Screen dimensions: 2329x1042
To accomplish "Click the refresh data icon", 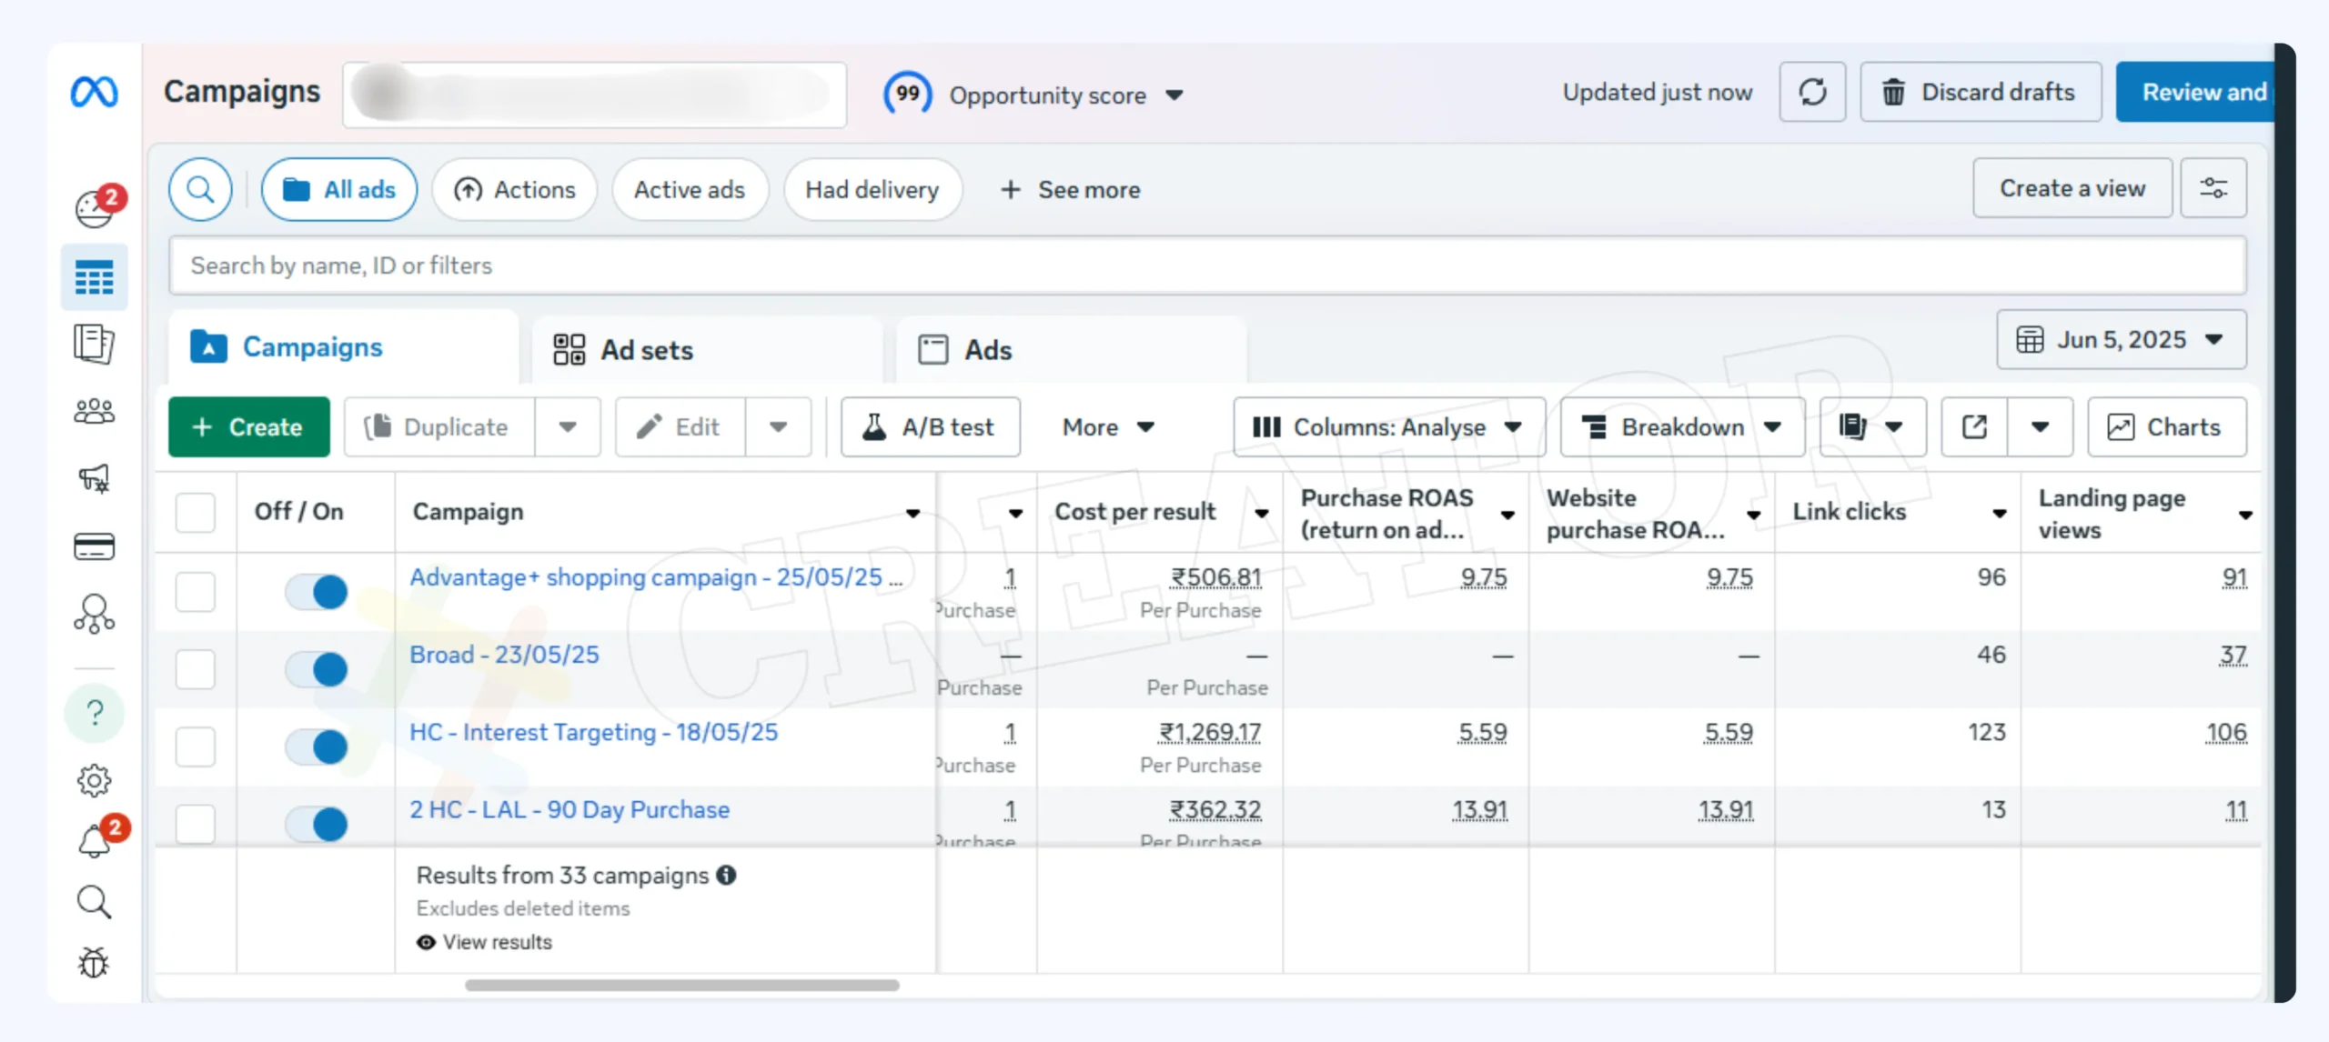I will [x=1811, y=92].
